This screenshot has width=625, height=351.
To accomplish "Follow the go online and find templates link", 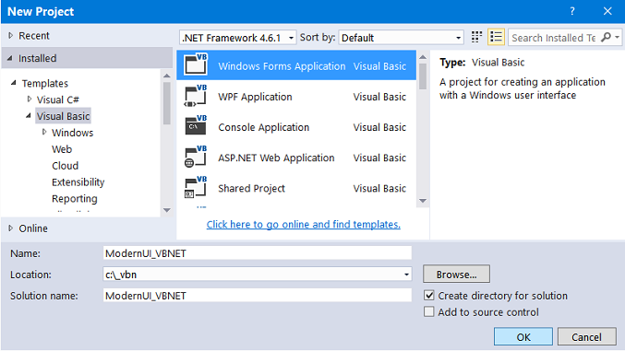I will (304, 225).
